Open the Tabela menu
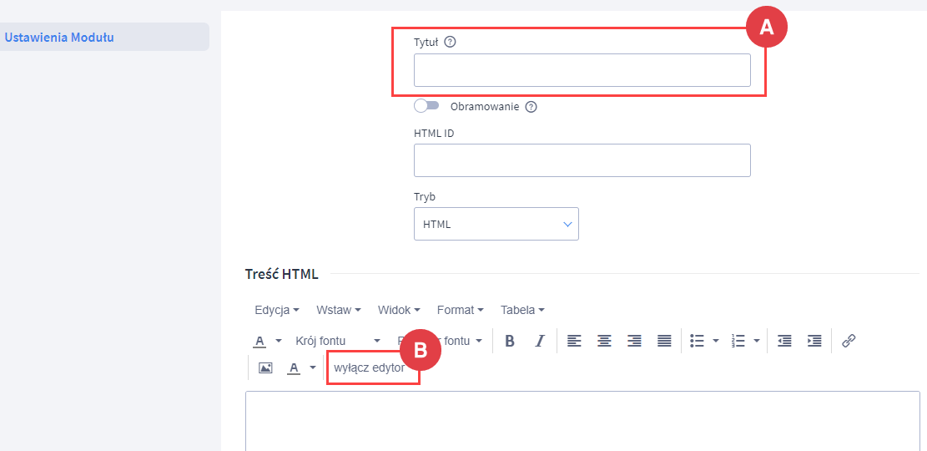The width and height of the screenshot is (927, 451). tap(522, 310)
